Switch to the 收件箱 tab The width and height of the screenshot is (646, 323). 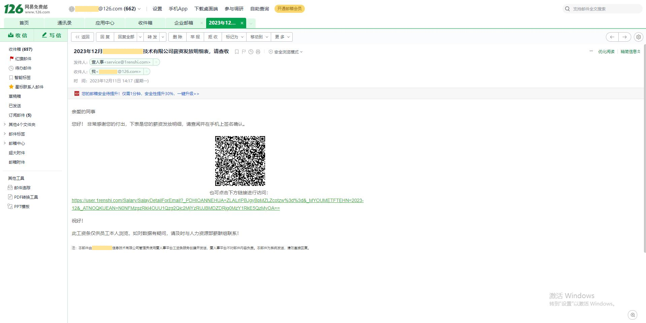(x=145, y=23)
